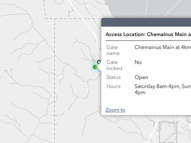The height and width of the screenshot is (143, 191).
Task: Select the Access Location popup title
Action: pyautogui.click(x=148, y=35)
